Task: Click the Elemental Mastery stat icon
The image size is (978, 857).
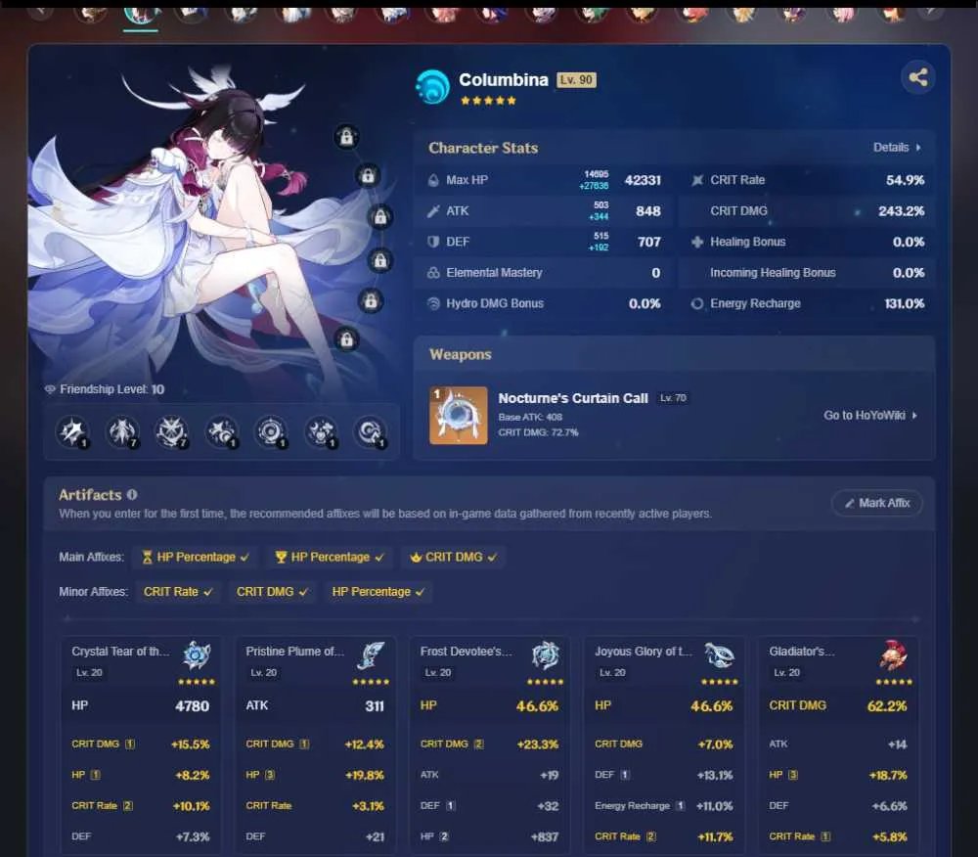Action: coord(433,273)
